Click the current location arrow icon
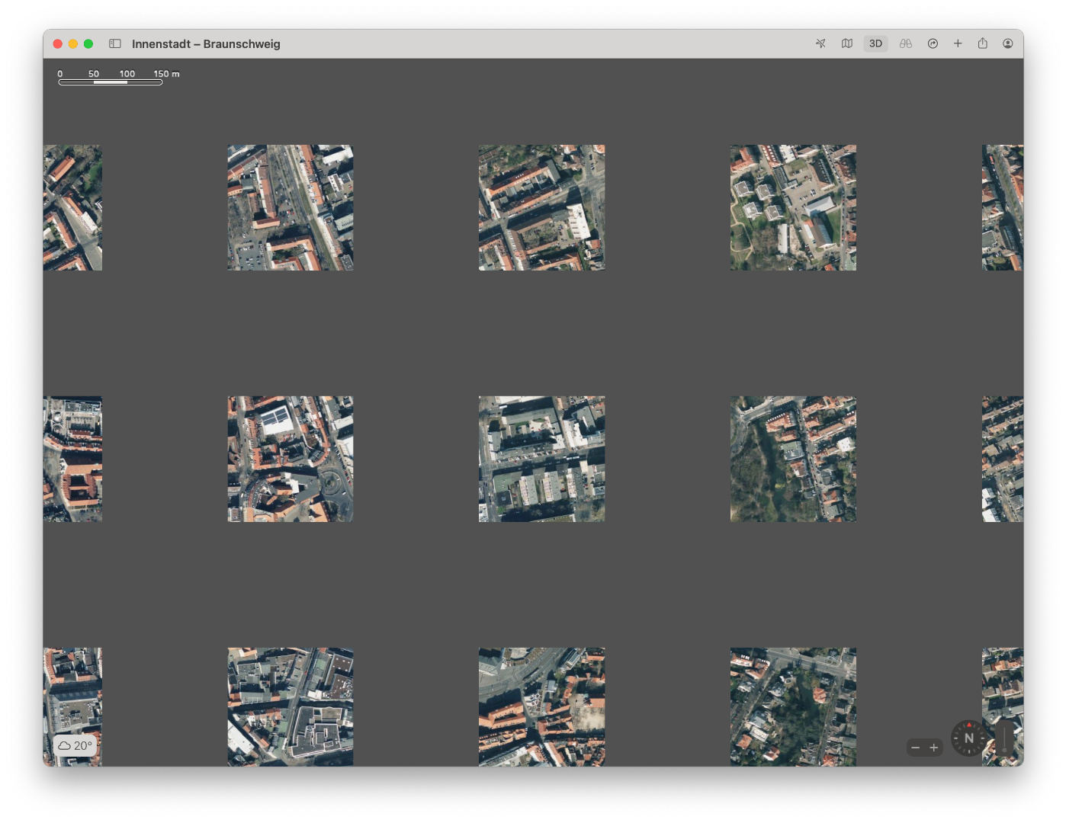Image resolution: width=1066 pixels, height=823 pixels. coord(820,43)
